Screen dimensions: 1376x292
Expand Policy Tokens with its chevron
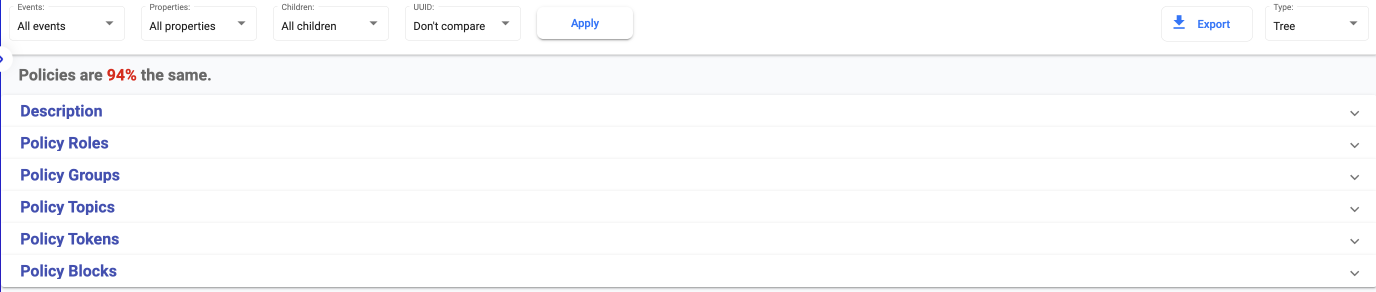click(1354, 241)
